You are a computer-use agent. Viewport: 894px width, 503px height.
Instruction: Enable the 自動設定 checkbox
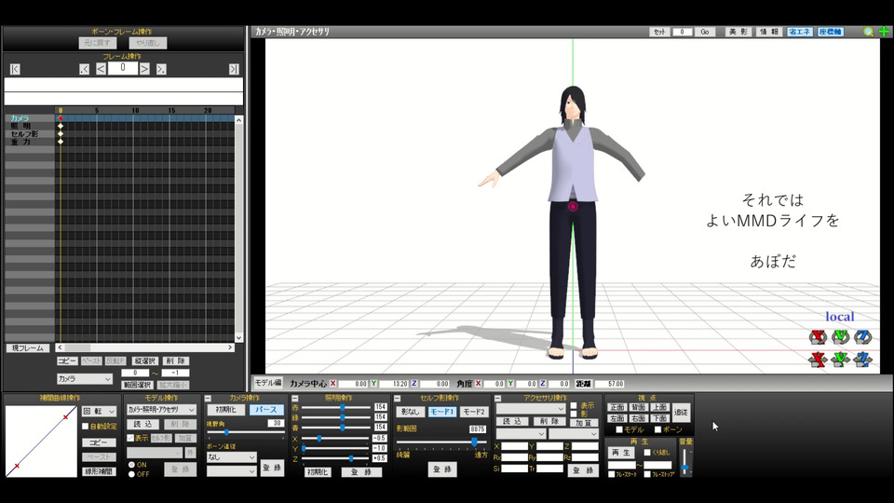pyautogui.click(x=86, y=425)
